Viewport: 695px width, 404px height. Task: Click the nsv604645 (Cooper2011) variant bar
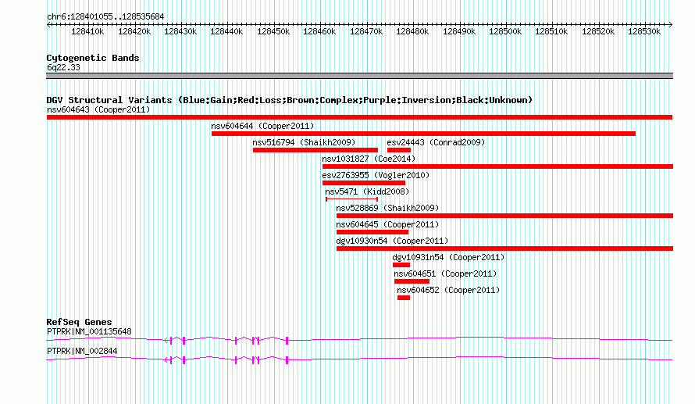click(372, 232)
